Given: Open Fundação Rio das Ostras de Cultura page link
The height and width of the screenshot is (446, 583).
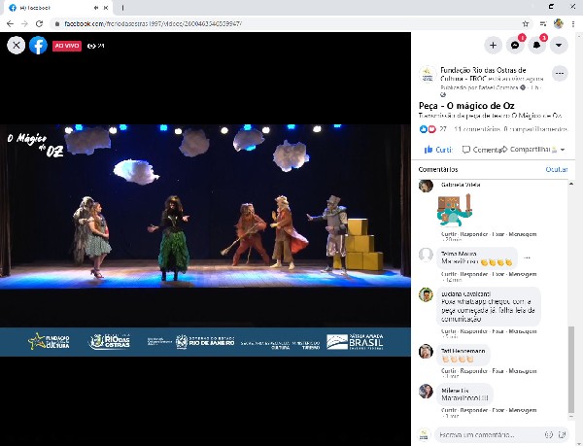Looking at the screenshot, I should pyautogui.click(x=483, y=74).
